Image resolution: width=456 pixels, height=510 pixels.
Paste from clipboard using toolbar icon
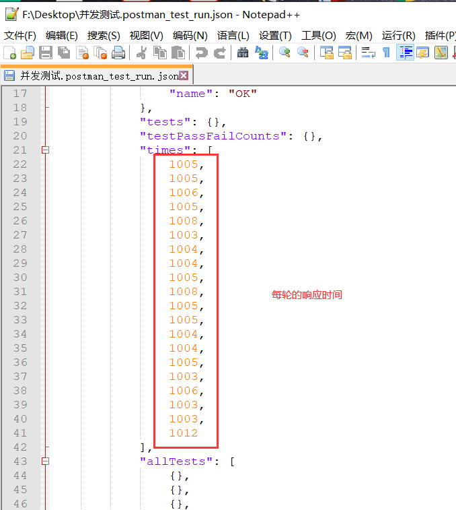[178, 53]
